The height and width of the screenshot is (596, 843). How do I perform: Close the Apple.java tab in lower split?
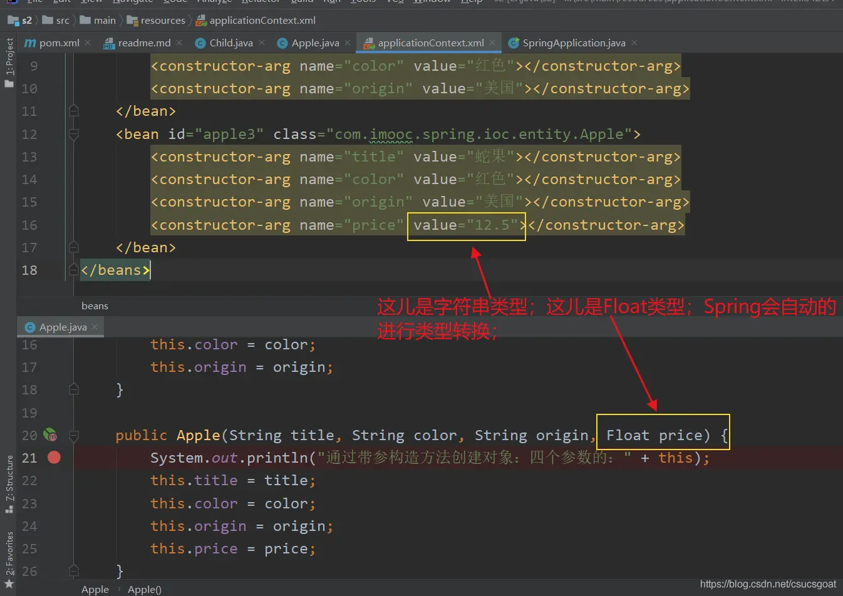tap(95, 327)
